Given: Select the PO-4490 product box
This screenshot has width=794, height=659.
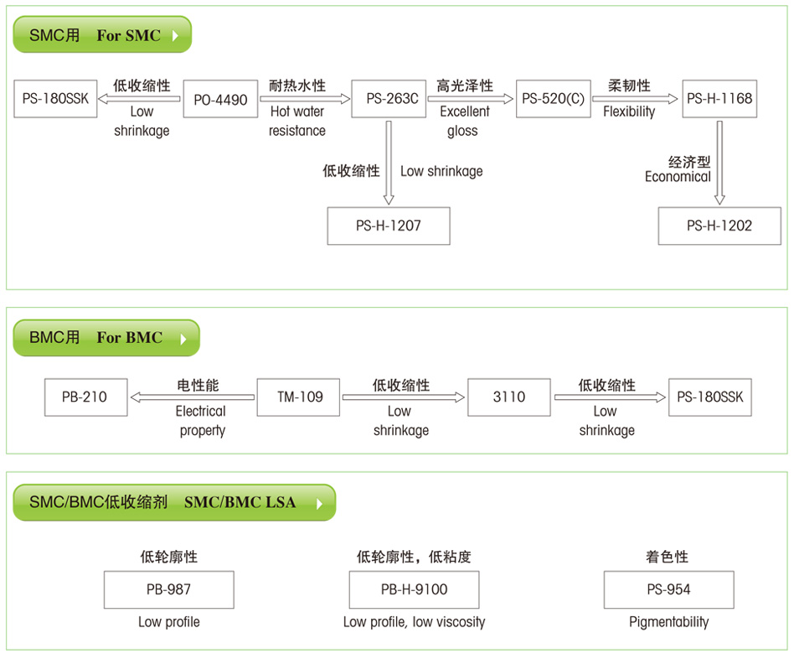Looking at the screenshot, I should pyautogui.click(x=220, y=99).
